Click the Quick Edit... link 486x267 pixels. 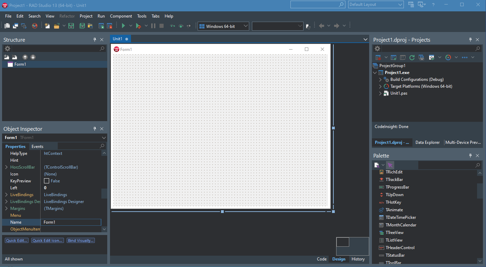point(16,241)
